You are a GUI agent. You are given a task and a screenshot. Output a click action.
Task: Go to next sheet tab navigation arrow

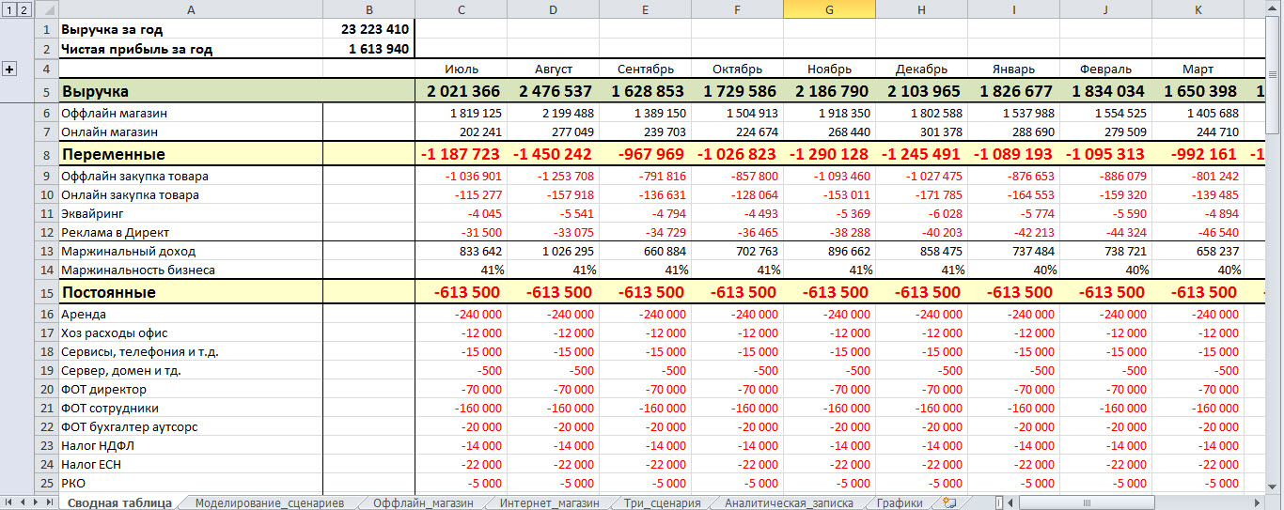[x=37, y=502]
